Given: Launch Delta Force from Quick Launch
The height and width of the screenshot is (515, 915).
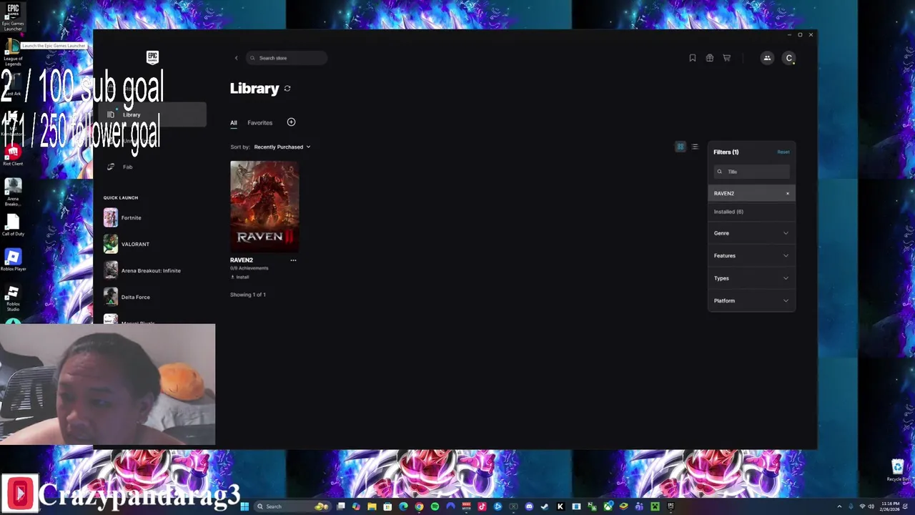Looking at the screenshot, I should tap(127, 297).
